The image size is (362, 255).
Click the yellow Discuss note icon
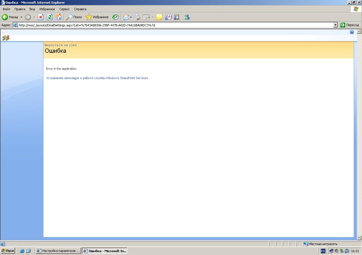(159, 17)
